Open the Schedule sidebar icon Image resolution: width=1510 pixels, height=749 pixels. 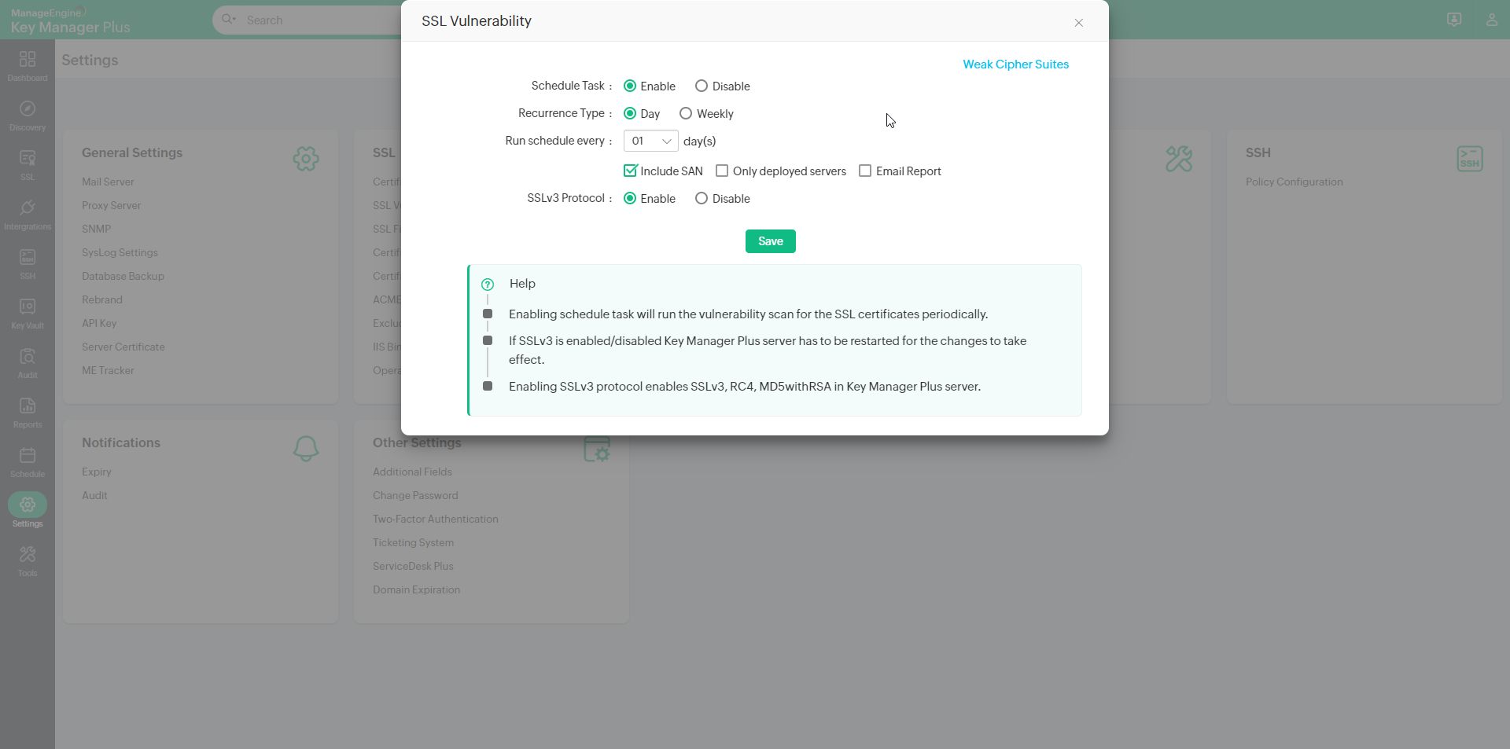(x=28, y=462)
